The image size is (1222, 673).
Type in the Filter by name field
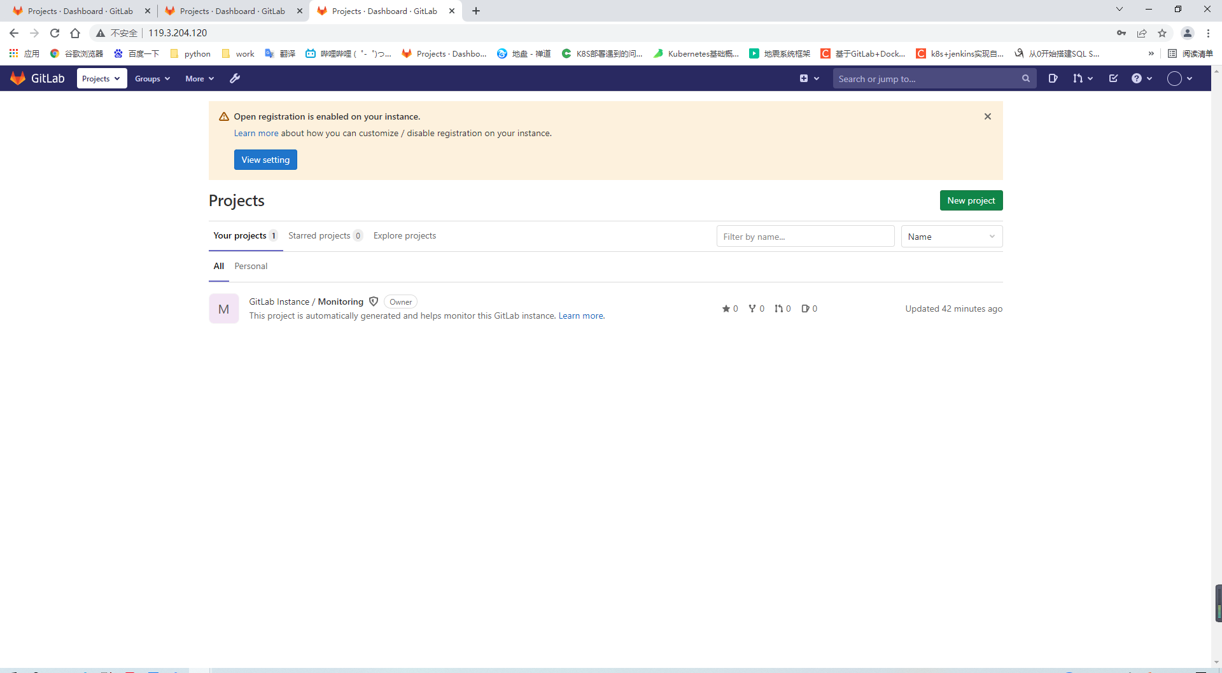tap(804, 236)
